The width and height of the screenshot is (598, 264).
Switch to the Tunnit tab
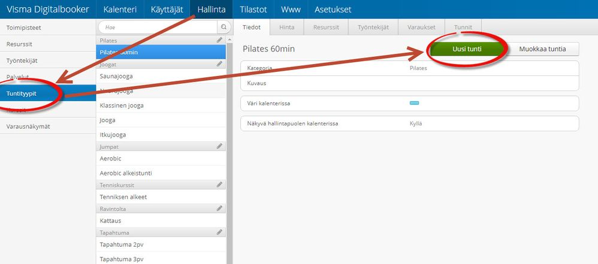point(463,27)
